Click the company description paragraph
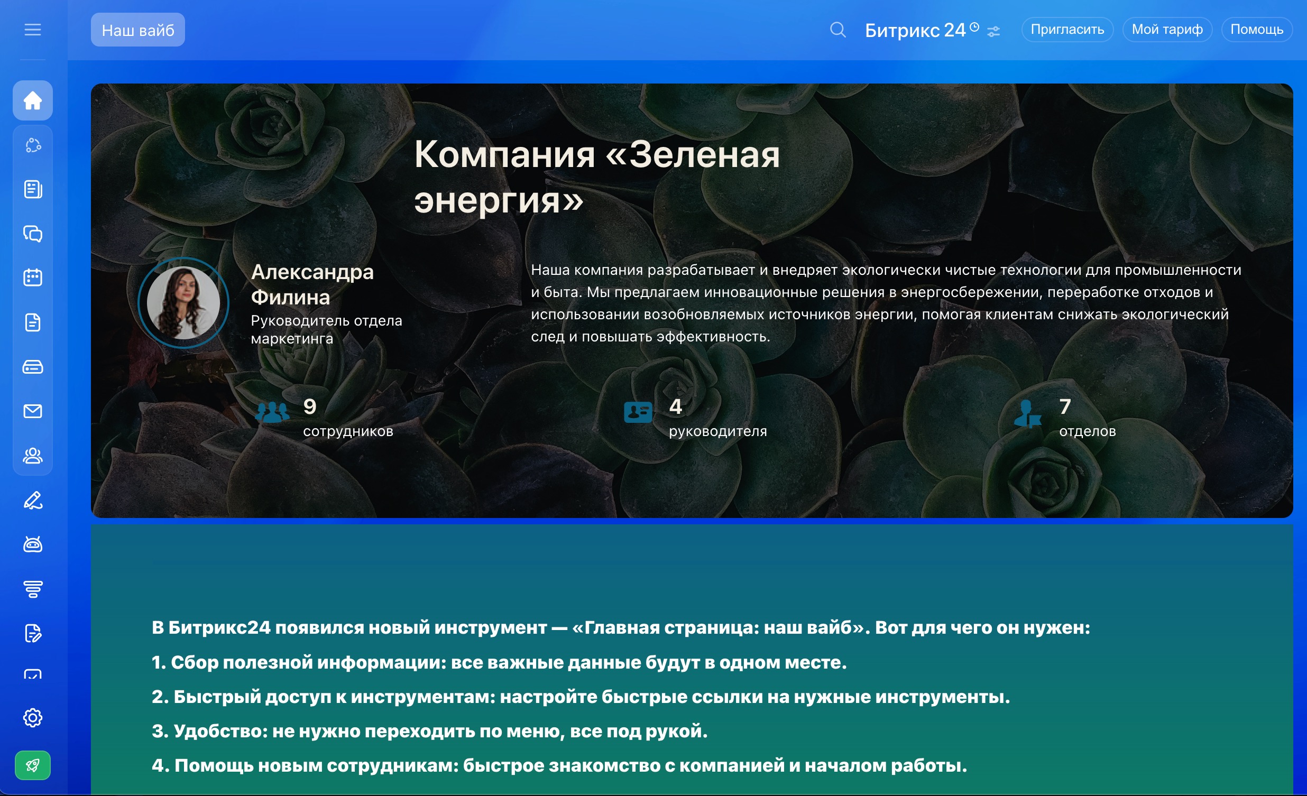Screen dimensions: 1307x796 tap(886, 303)
